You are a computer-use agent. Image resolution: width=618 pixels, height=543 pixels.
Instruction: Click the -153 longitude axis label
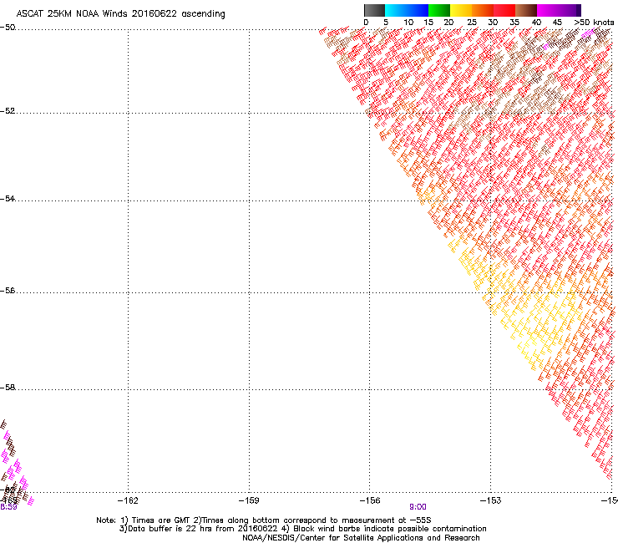[491, 500]
